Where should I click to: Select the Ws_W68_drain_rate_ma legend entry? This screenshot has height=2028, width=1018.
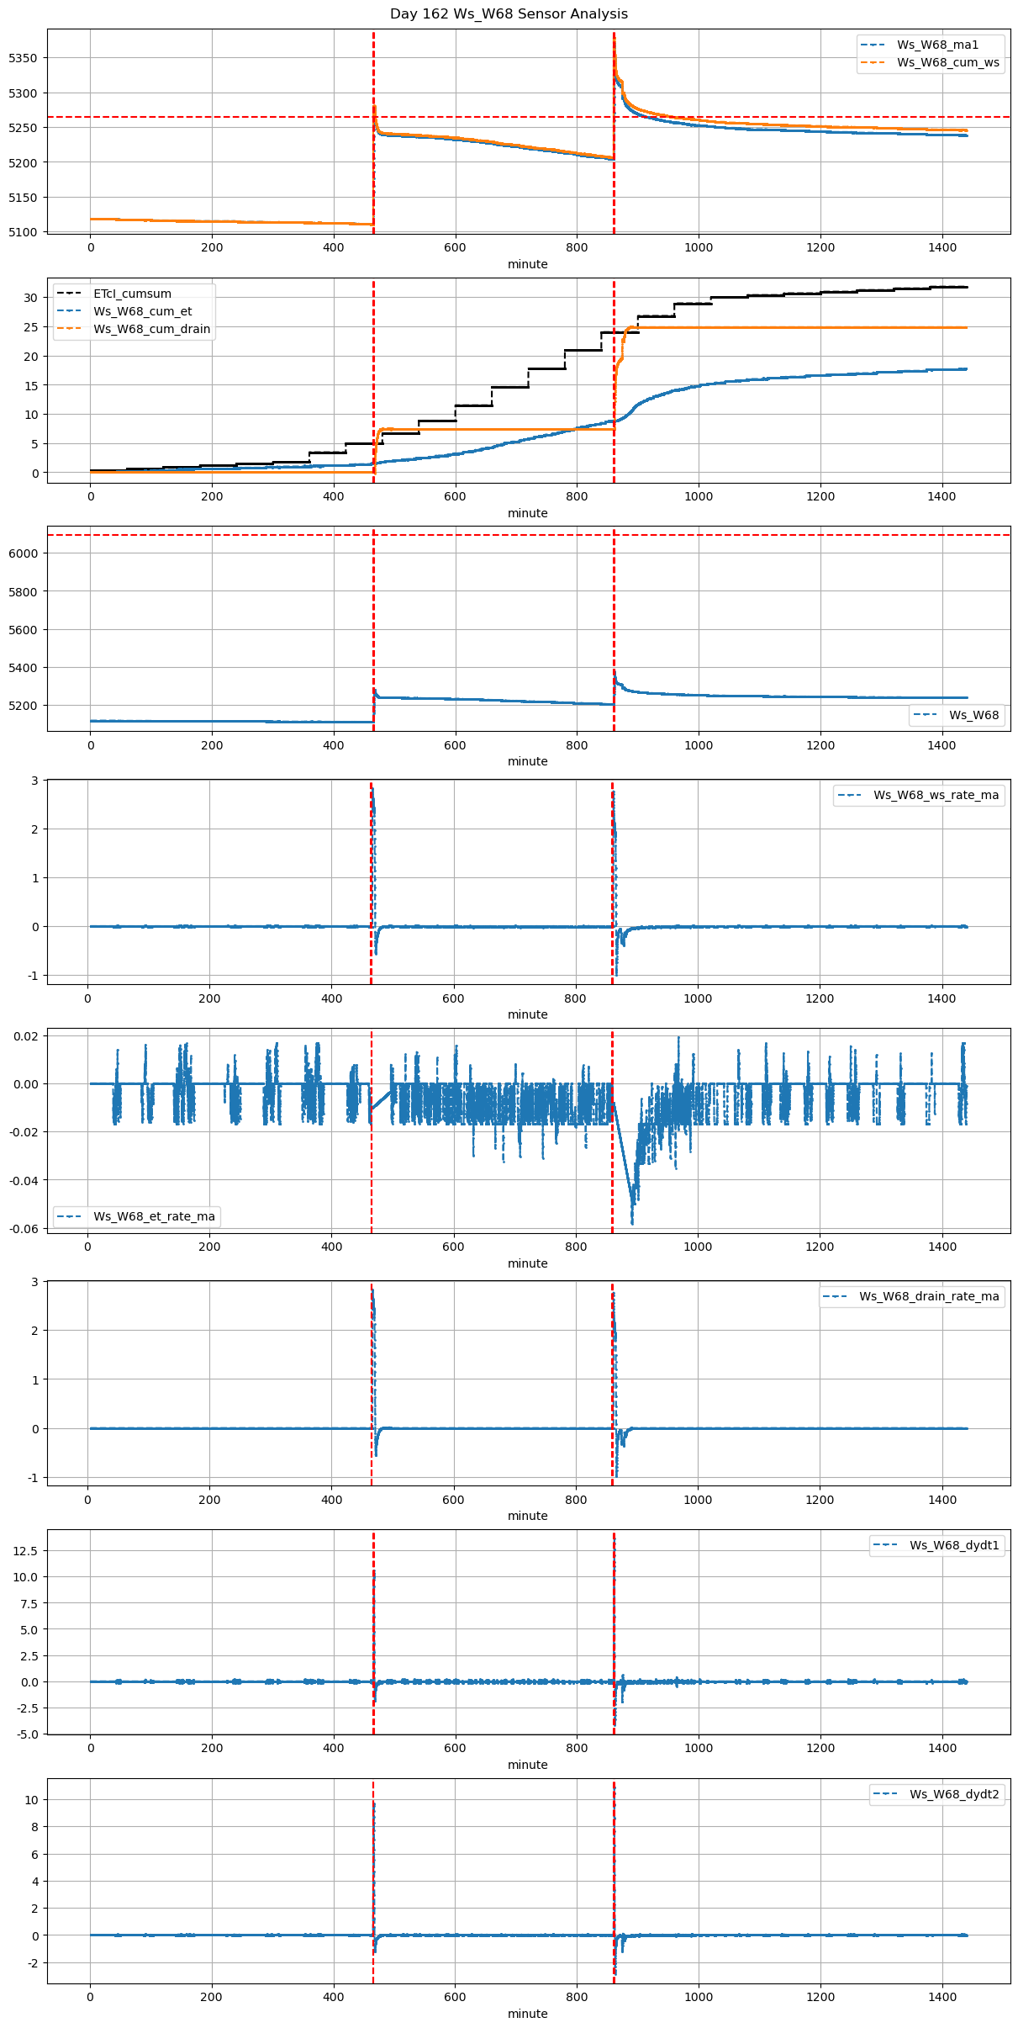tap(929, 1296)
